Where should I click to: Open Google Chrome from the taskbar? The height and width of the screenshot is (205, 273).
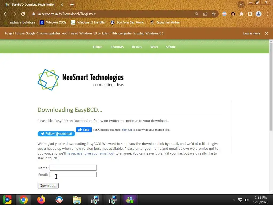23,200
